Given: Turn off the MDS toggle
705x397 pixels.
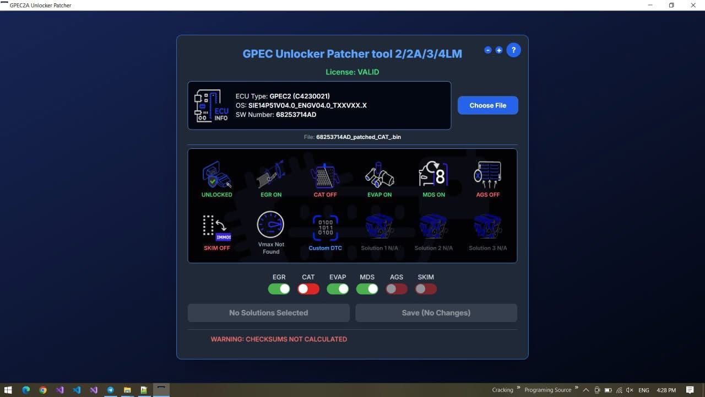Looking at the screenshot, I should (367, 289).
